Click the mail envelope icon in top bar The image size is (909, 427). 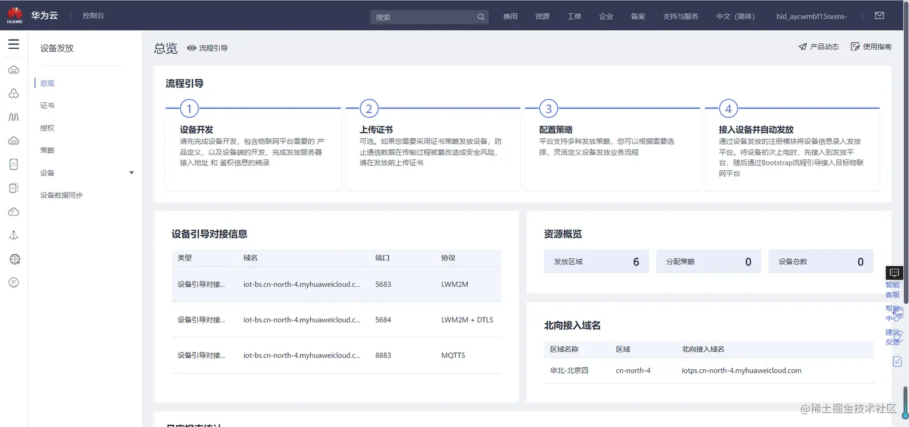point(880,15)
